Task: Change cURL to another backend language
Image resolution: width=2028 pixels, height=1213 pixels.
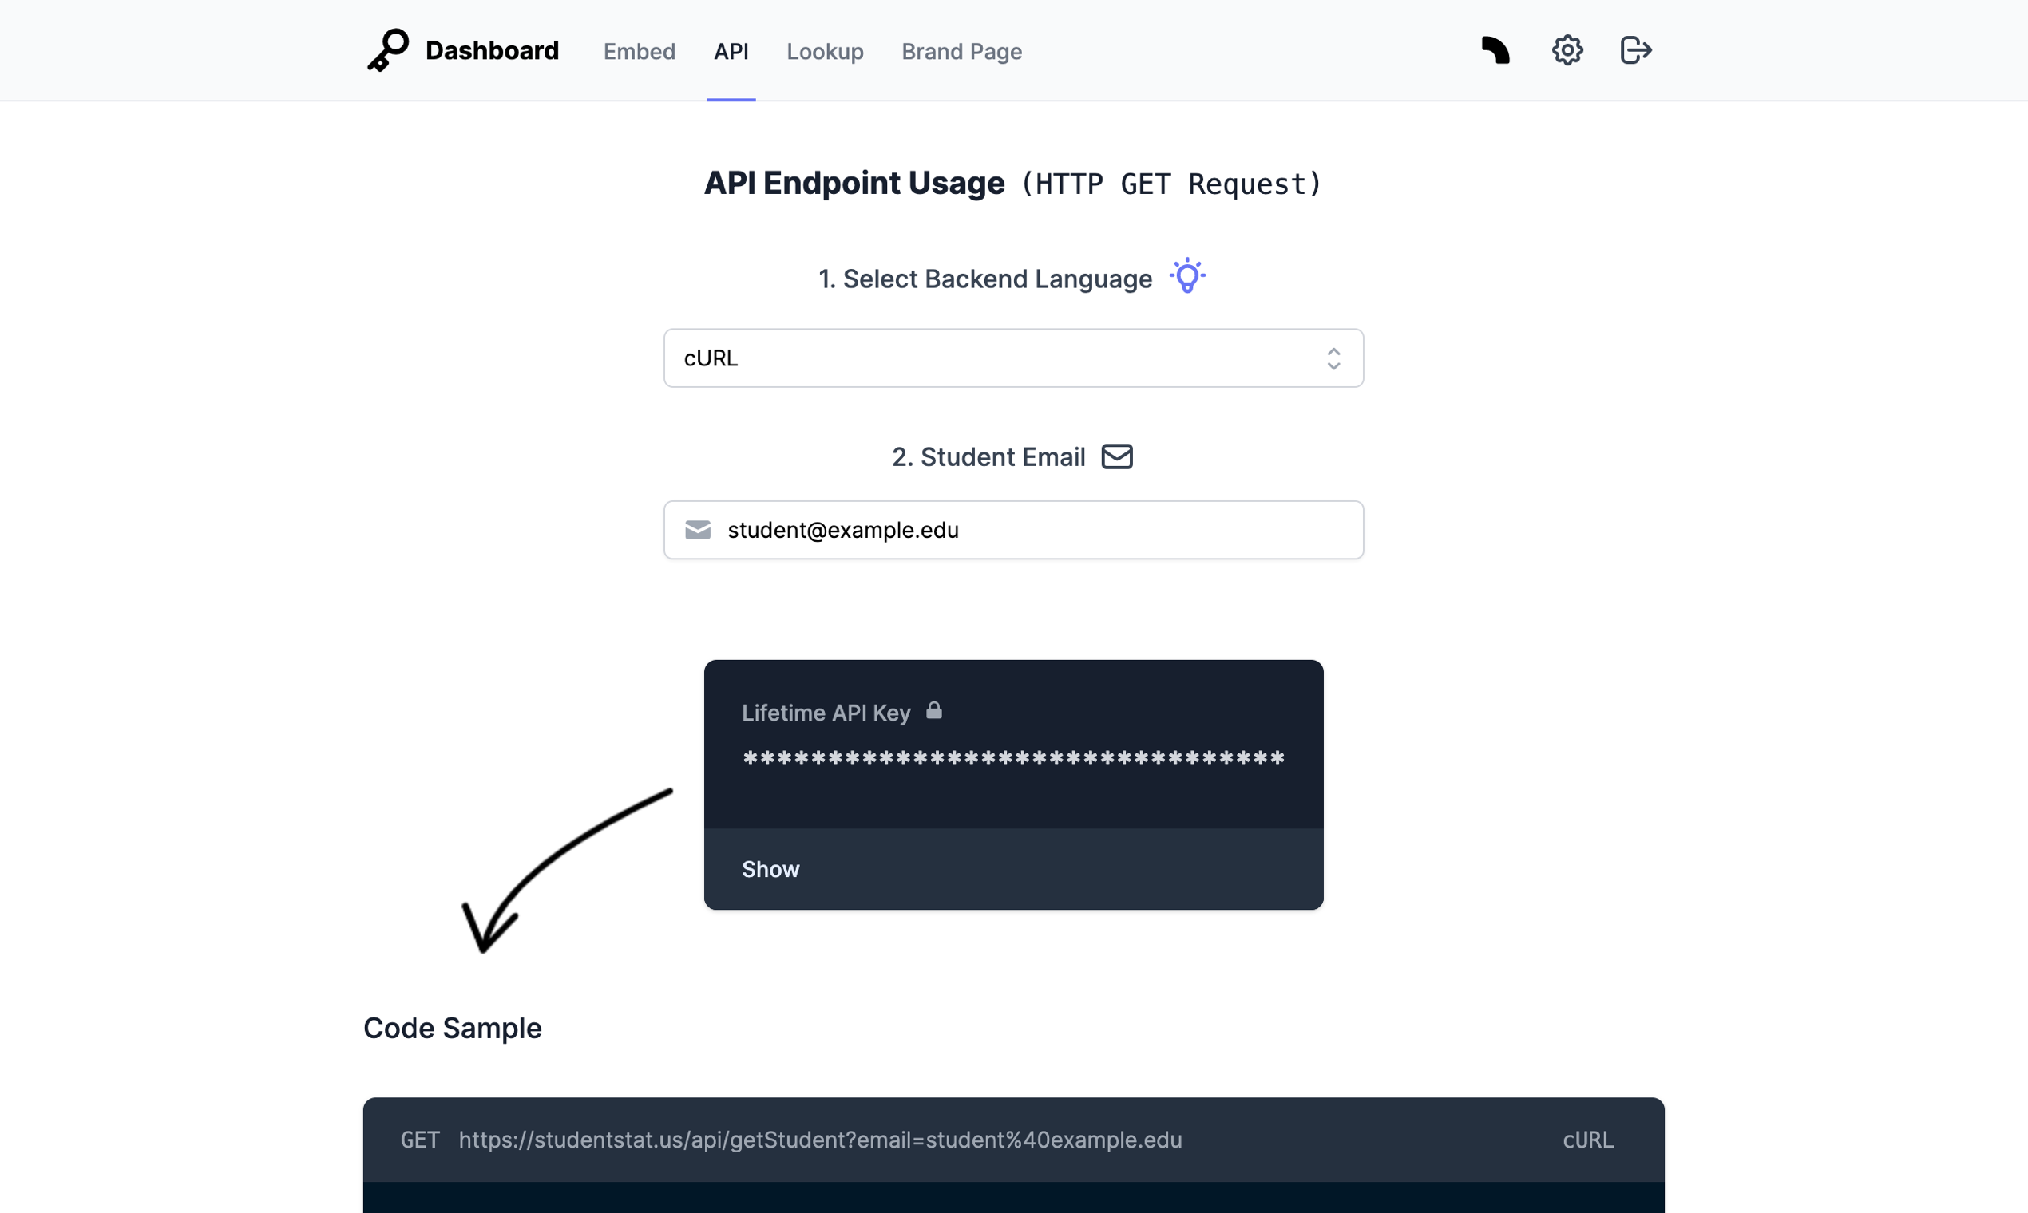Action: 1012,358
